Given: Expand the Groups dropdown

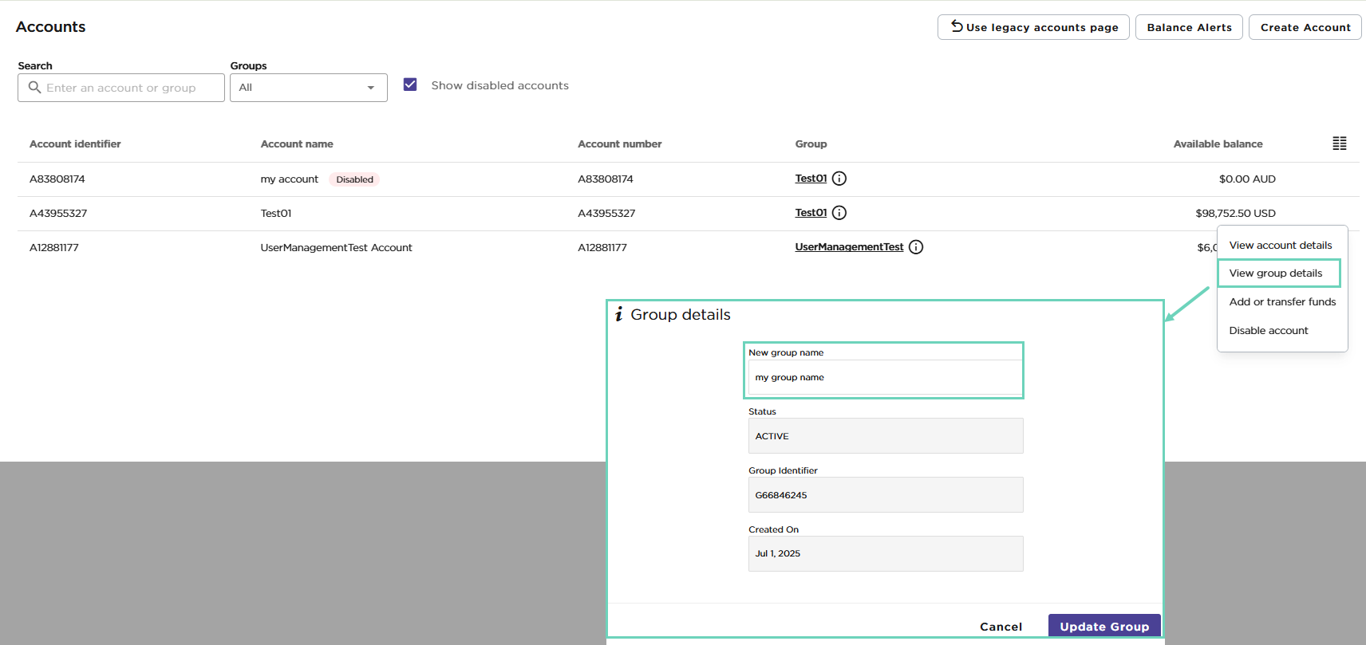Looking at the screenshot, I should tap(308, 88).
